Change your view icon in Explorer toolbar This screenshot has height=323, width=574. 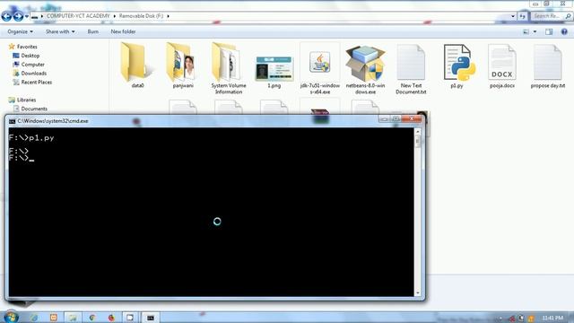(x=526, y=32)
